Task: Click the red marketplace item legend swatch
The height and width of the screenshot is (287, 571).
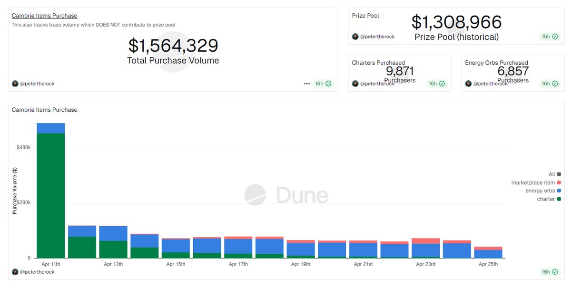Action: point(559,182)
